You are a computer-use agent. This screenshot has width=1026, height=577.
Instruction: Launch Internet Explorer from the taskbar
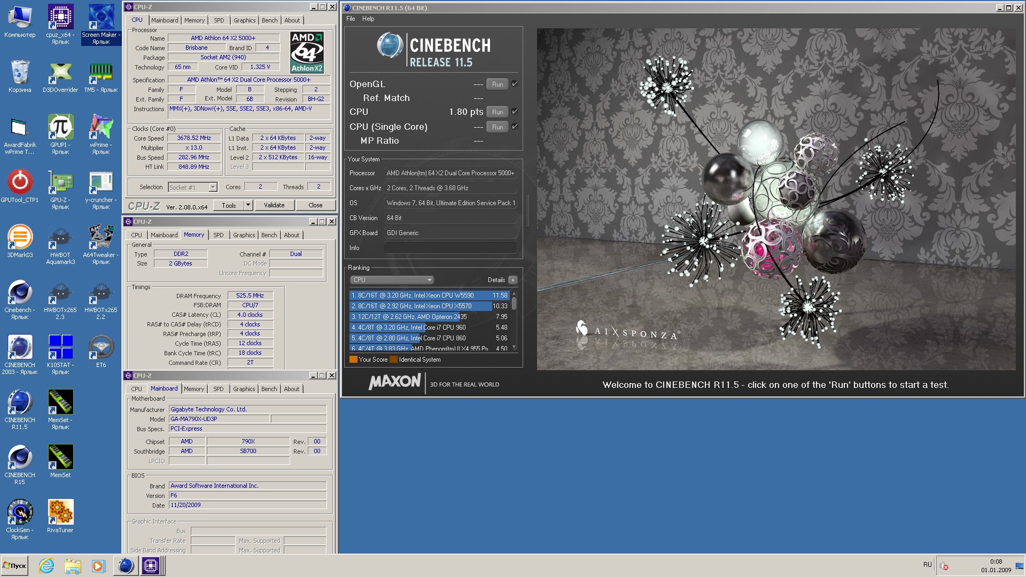(46, 566)
